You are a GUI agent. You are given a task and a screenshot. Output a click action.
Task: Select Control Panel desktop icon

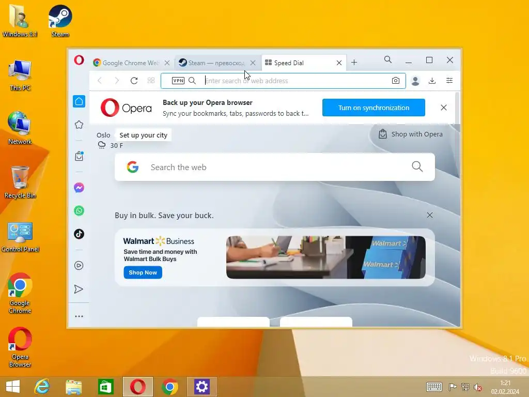(20, 237)
